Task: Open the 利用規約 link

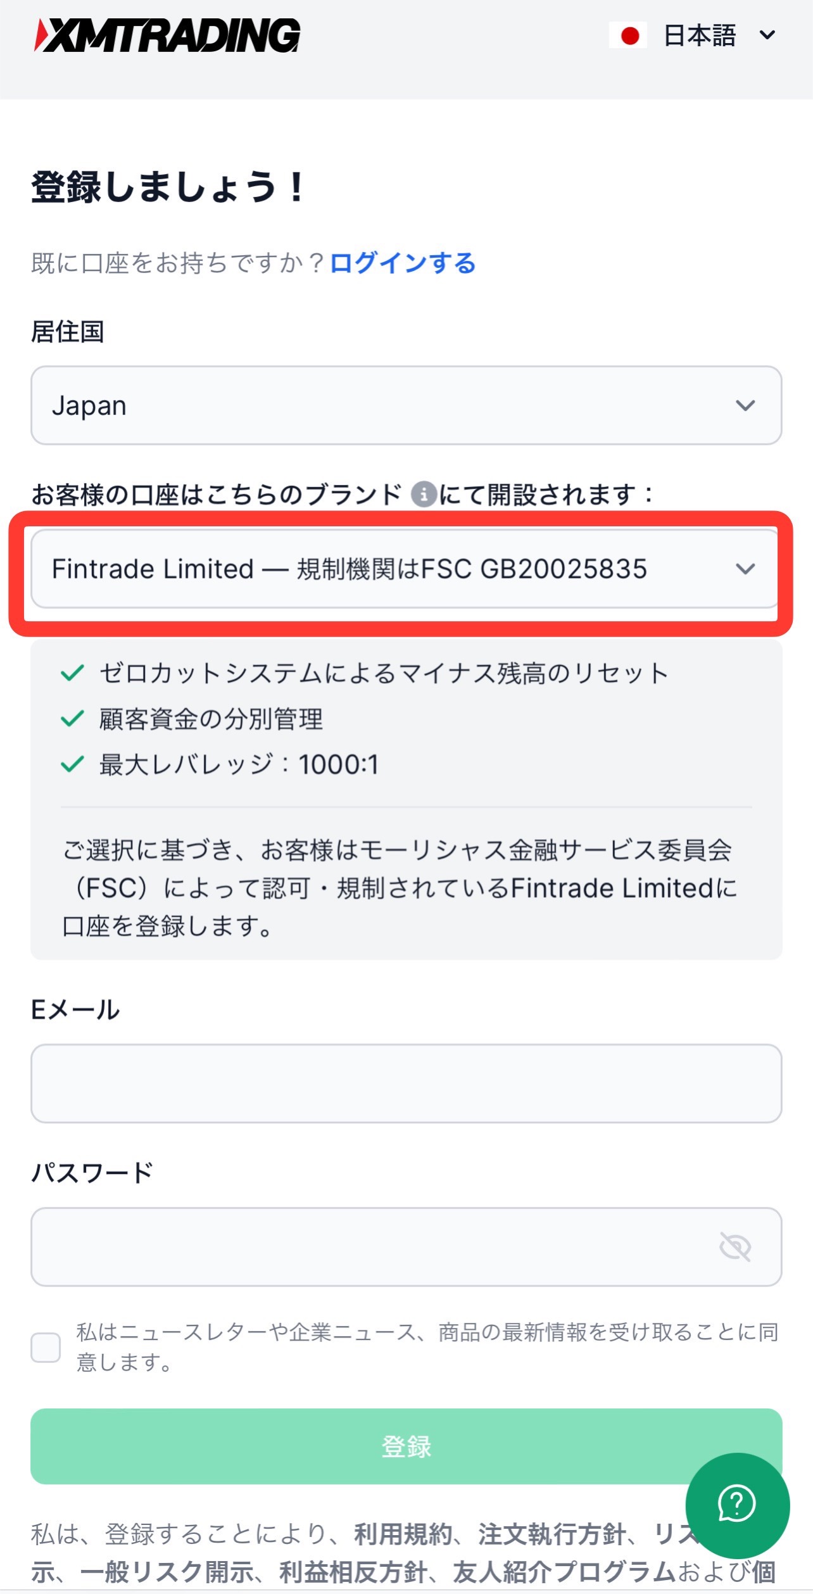Action: click(x=403, y=1534)
